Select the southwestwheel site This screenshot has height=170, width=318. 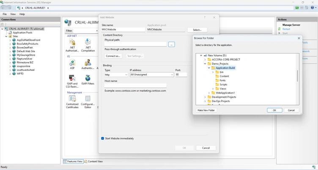25,70
